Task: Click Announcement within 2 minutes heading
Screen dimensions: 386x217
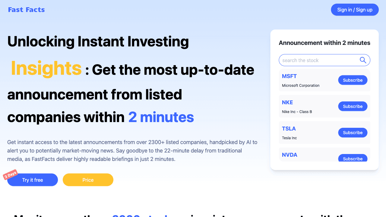Action: point(324,43)
